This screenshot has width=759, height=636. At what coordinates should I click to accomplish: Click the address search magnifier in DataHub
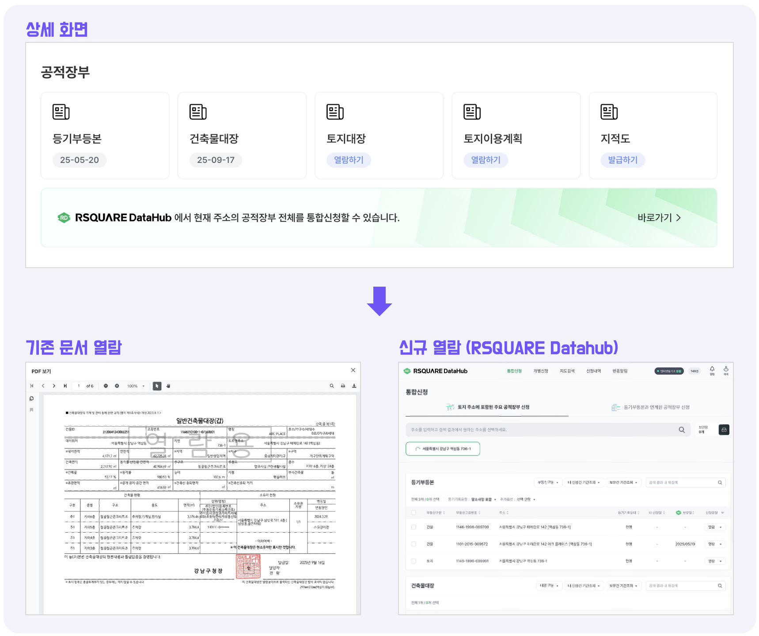tap(682, 430)
